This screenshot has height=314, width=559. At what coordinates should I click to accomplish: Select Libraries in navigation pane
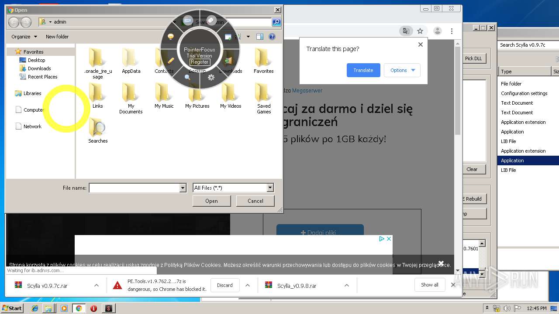tap(32, 93)
